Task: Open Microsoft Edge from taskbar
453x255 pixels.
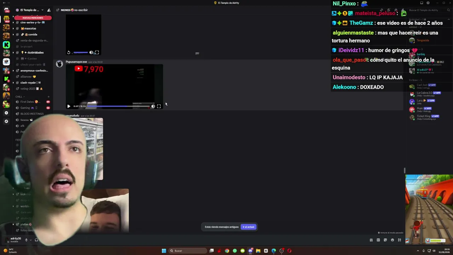Action: click(274, 251)
